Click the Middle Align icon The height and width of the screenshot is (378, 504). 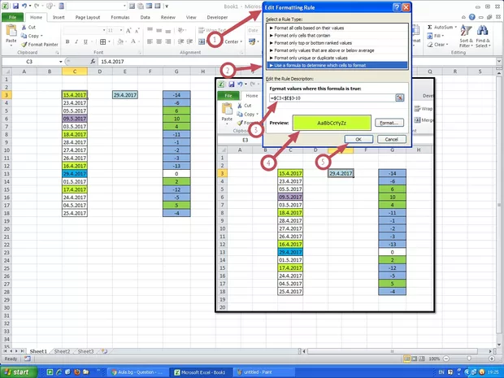pos(159,30)
